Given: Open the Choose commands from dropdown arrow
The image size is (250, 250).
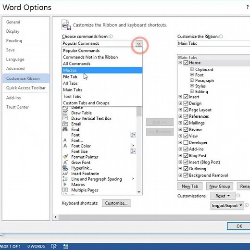Looking at the screenshot, I should (139, 44).
